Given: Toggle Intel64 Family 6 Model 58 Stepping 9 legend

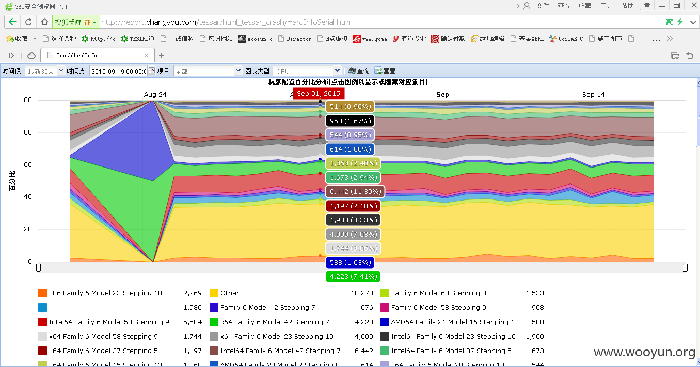Looking at the screenshot, I should pos(104,322).
